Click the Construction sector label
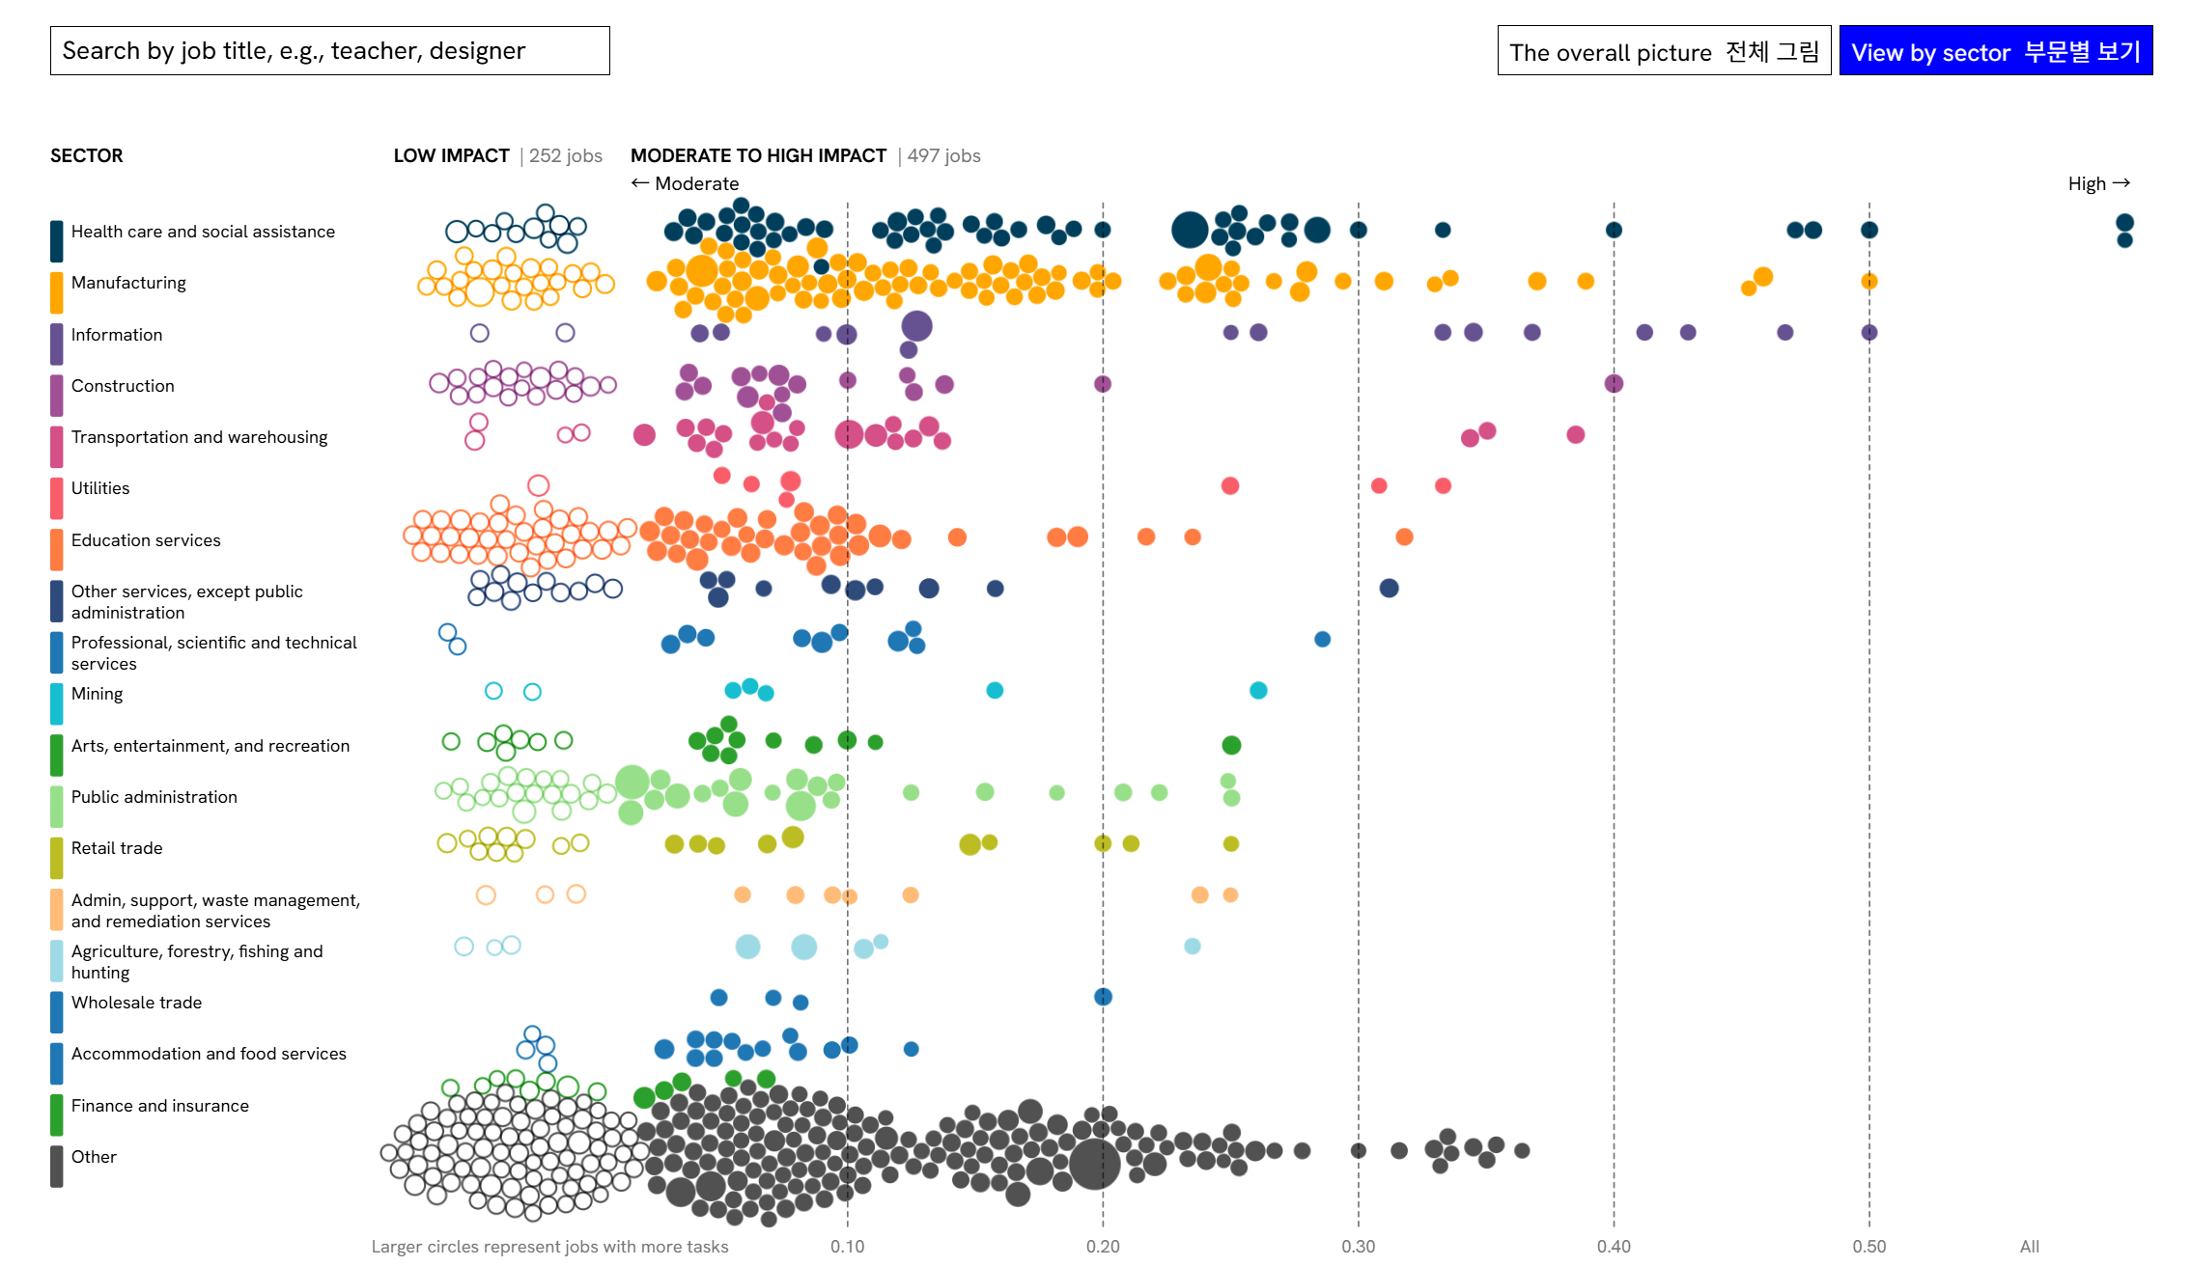 [123, 386]
